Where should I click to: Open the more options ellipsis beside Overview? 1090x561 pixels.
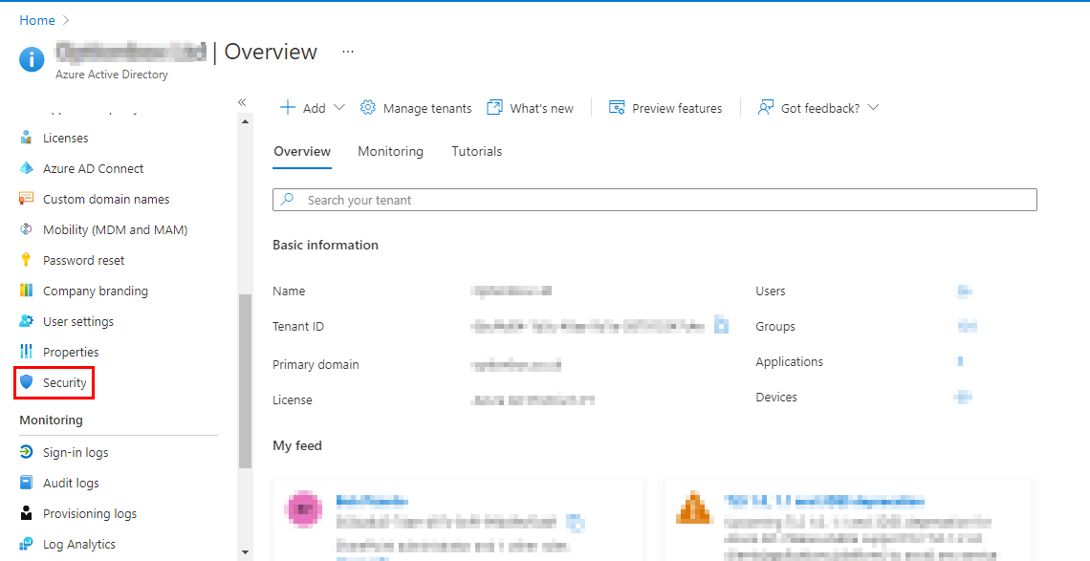(348, 53)
